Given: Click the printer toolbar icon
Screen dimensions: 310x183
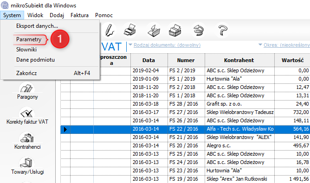Looking at the screenshot, I should [130, 30].
